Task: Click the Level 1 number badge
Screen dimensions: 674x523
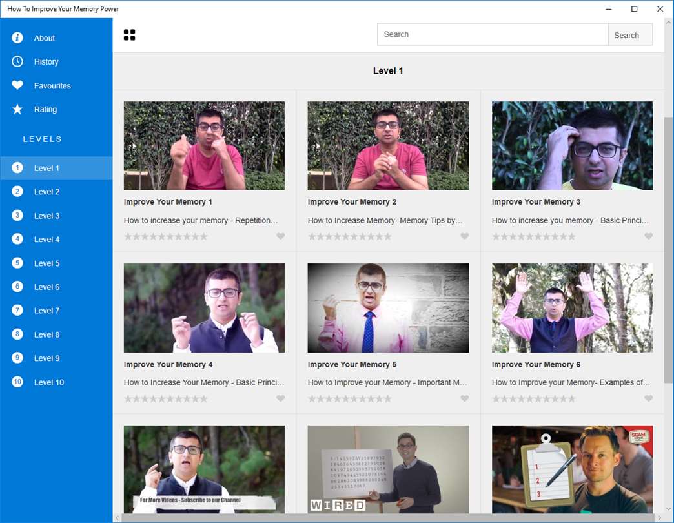Action: tap(17, 168)
